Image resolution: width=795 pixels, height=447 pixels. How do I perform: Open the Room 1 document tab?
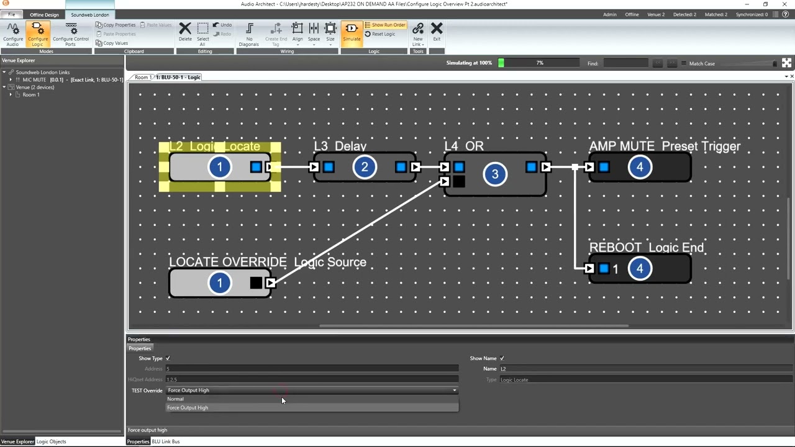(142, 77)
